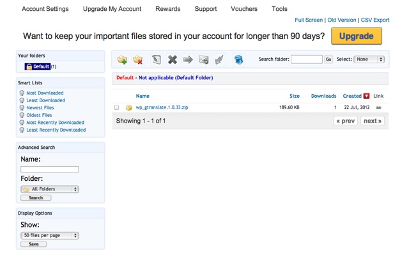Open the Rewards menu
Image resolution: width=409 pixels, height=253 pixels.
pos(167,9)
